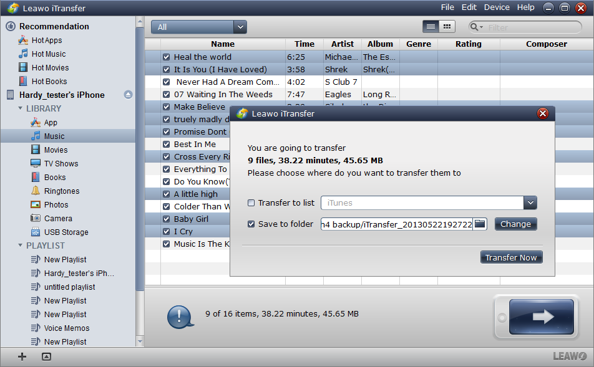Click the search magnifier icon
The image size is (594, 367).
[474, 27]
